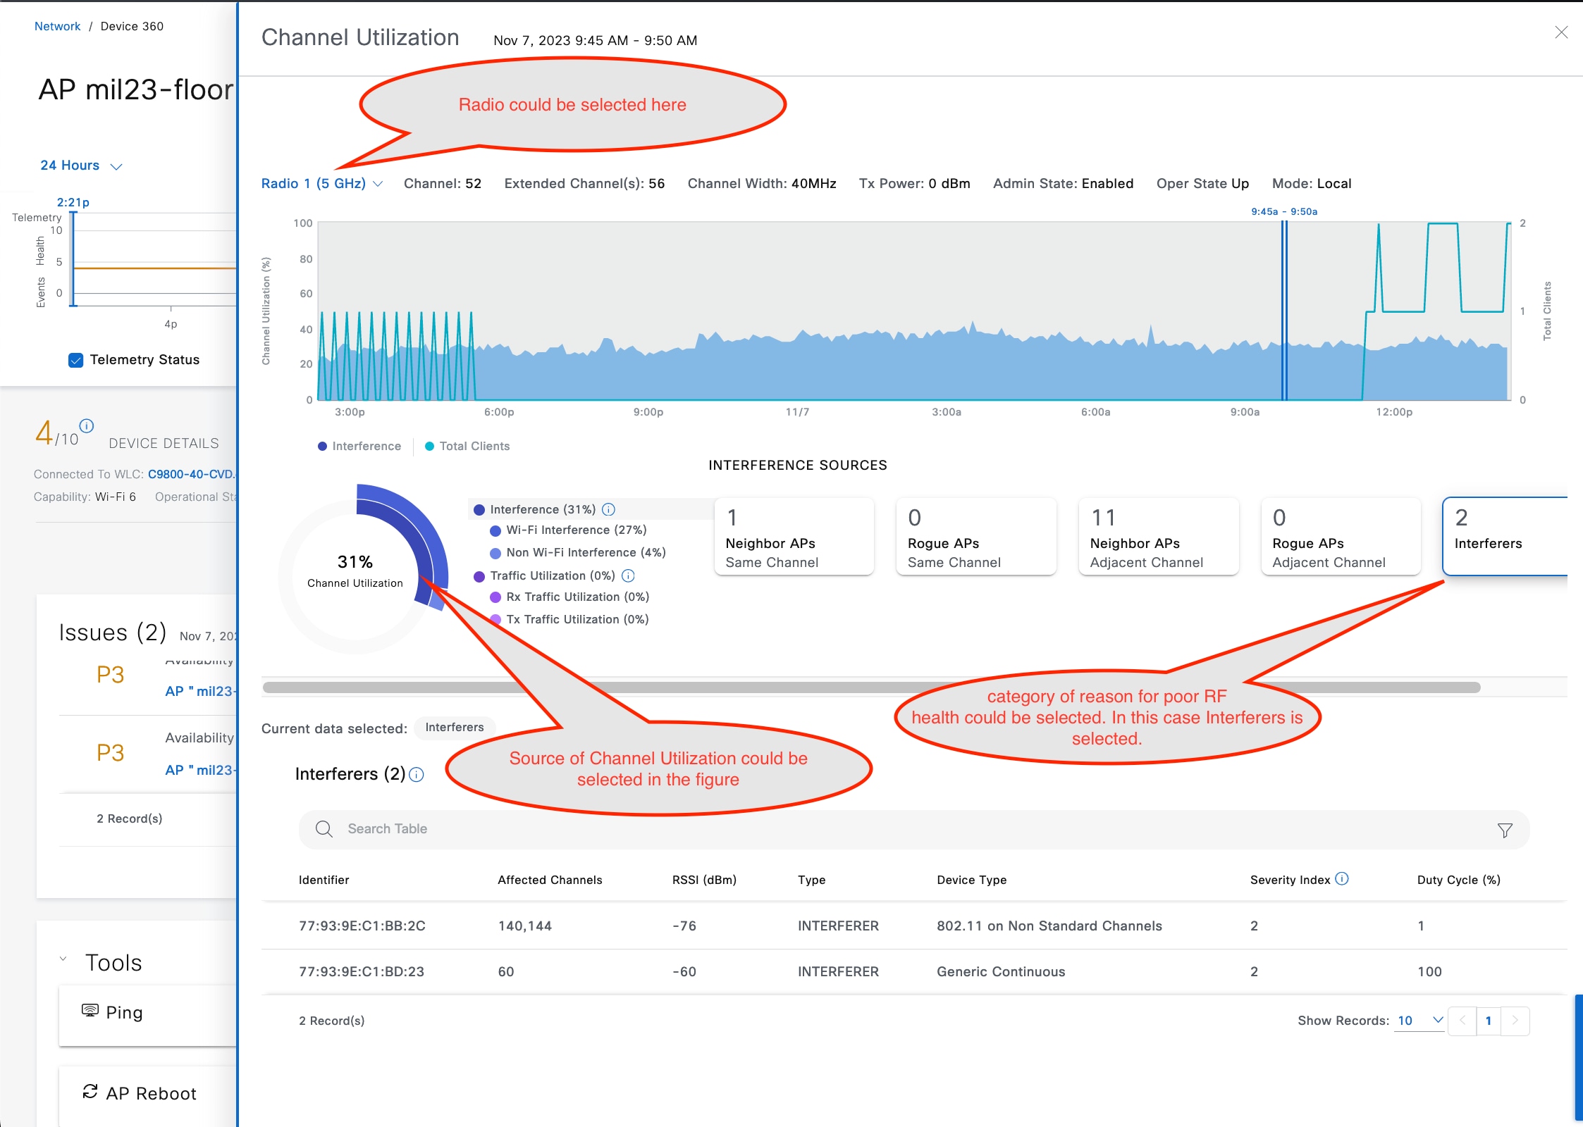Open the 24 Hours time range dropdown
The height and width of the screenshot is (1127, 1583).
tap(80, 166)
